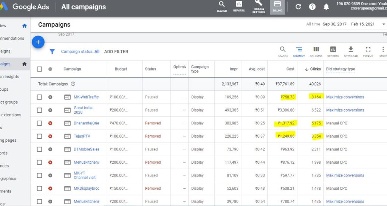387x206 pixels.
Task: Select the MKDisplaybroc row checkbox
Action: click(39, 189)
